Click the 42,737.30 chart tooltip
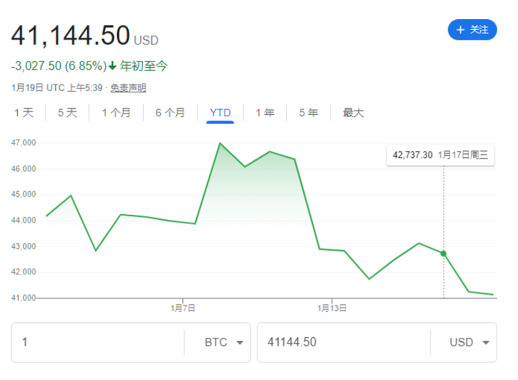 click(x=440, y=155)
